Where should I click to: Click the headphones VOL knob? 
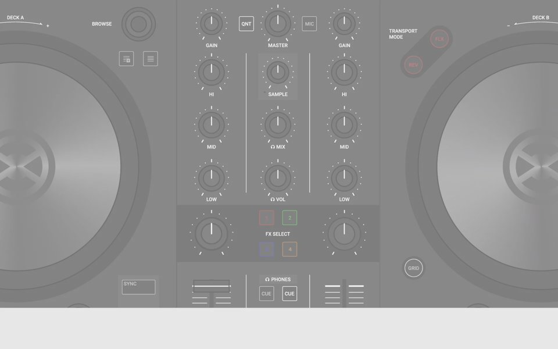click(278, 177)
